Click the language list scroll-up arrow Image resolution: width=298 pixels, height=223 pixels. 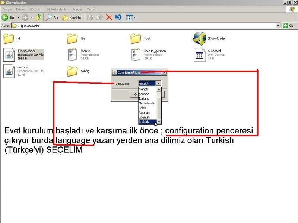159,89
